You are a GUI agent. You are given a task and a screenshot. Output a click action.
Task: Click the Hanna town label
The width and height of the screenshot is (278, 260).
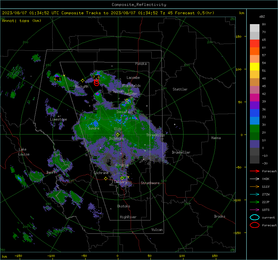point(216,138)
